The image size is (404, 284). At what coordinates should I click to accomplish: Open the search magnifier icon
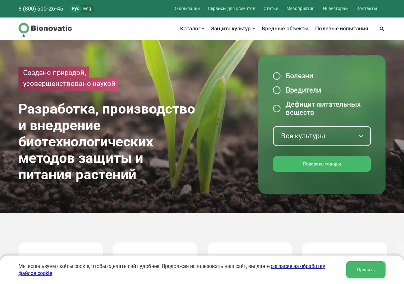tap(382, 29)
